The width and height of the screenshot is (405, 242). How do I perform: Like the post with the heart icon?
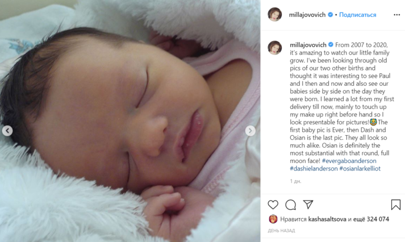(273, 205)
